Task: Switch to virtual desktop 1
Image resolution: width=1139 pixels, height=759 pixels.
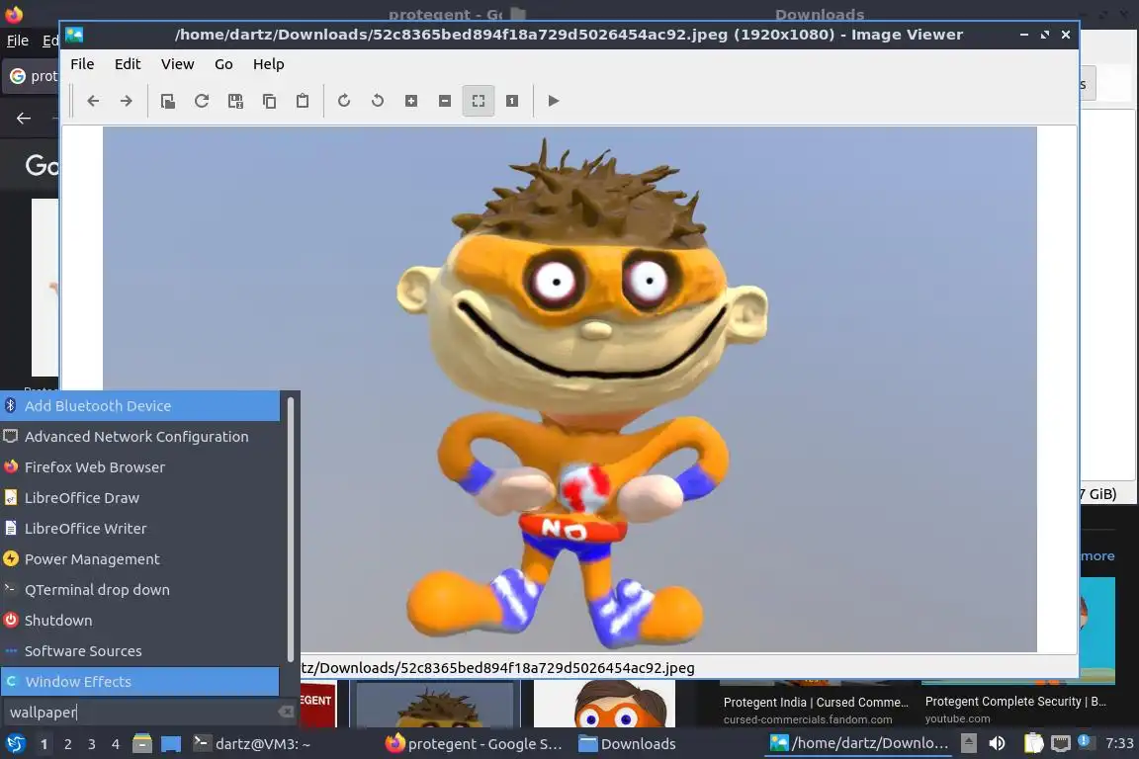Action: 44,744
